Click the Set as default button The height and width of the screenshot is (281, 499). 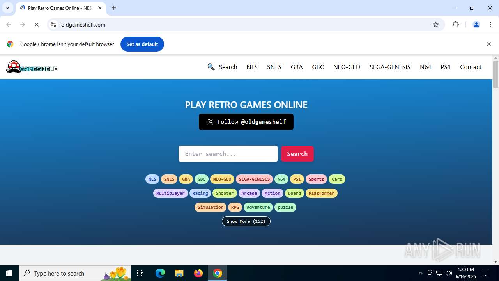(142, 44)
